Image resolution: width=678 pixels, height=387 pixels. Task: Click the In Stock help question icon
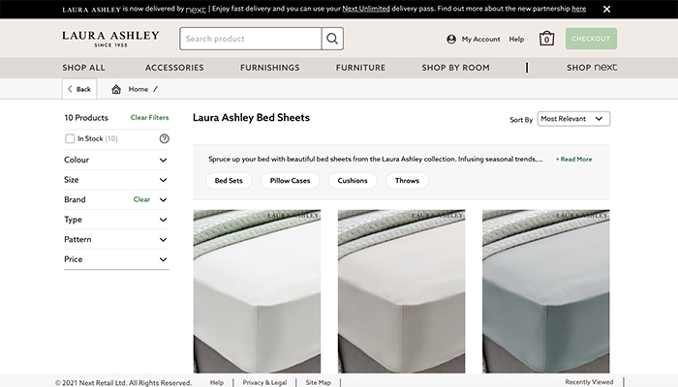click(x=165, y=138)
